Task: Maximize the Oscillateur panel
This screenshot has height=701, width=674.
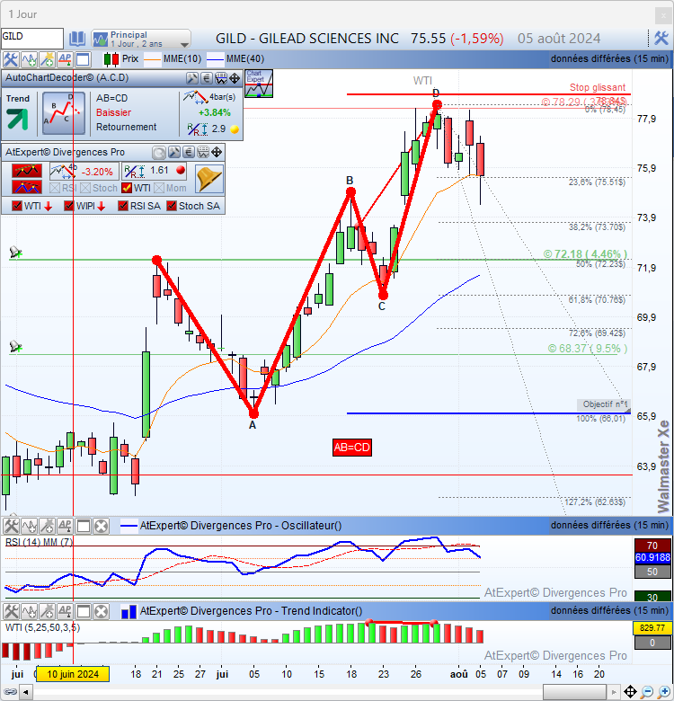Action: (84, 526)
